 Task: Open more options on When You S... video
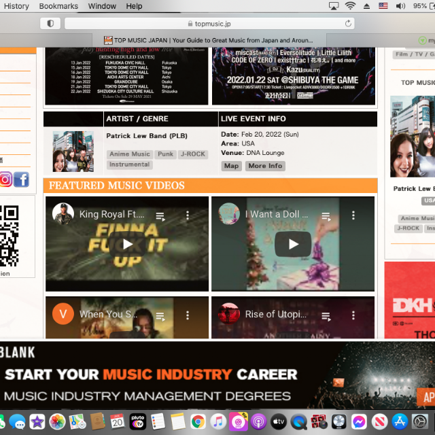188,315
